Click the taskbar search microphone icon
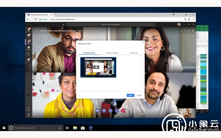221x138 pixels. 60,128
